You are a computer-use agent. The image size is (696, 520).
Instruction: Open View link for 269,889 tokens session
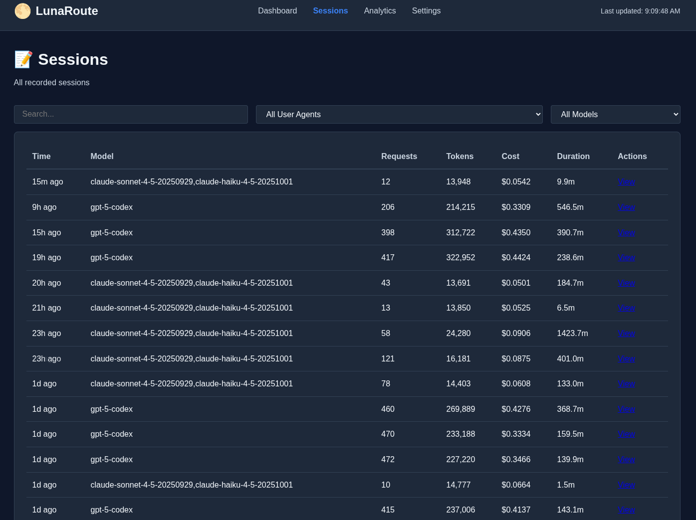pyautogui.click(x=626, y=409)
